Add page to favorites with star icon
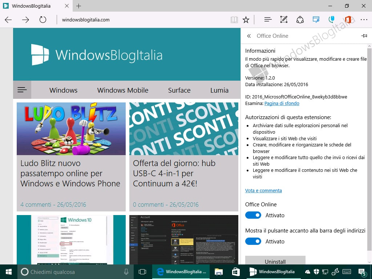 click(x=246, y=20)
